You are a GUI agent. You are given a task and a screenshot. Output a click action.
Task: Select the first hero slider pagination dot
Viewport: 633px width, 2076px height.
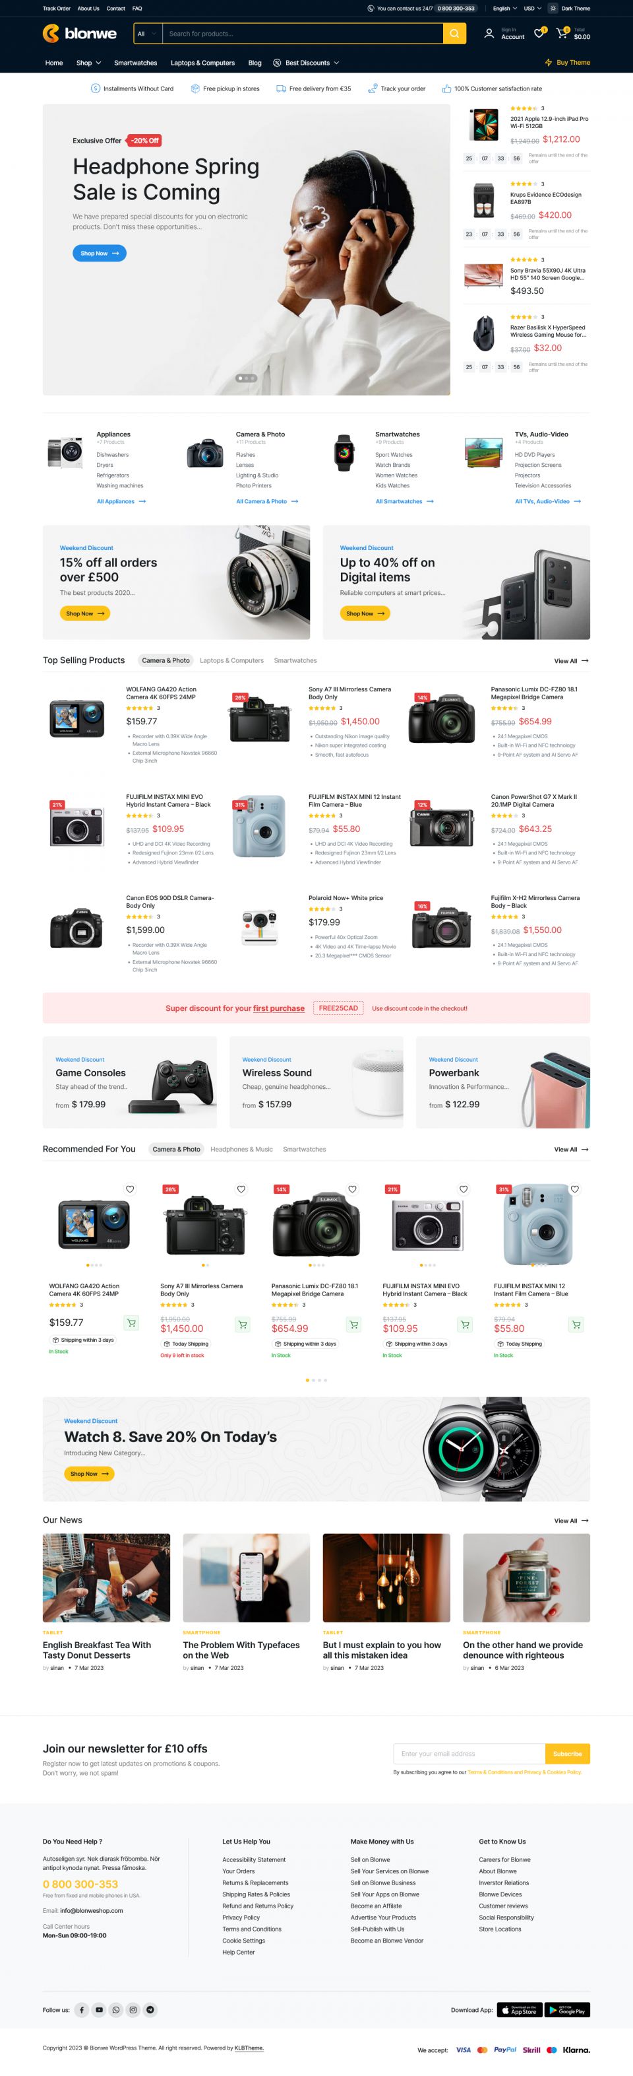240,377
